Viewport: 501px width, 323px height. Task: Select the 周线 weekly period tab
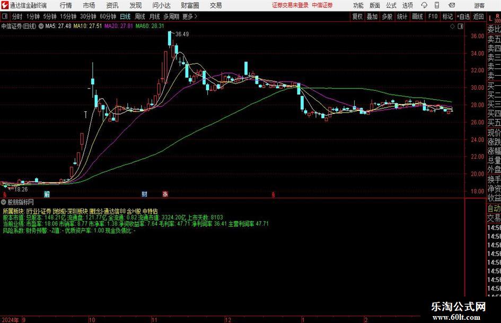(x=140, y=16)
